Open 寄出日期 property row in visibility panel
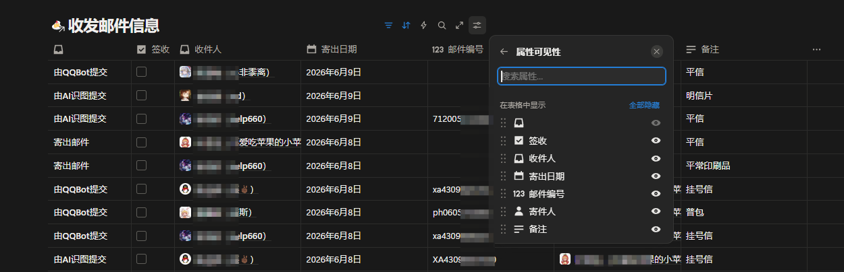 point(581,176)
